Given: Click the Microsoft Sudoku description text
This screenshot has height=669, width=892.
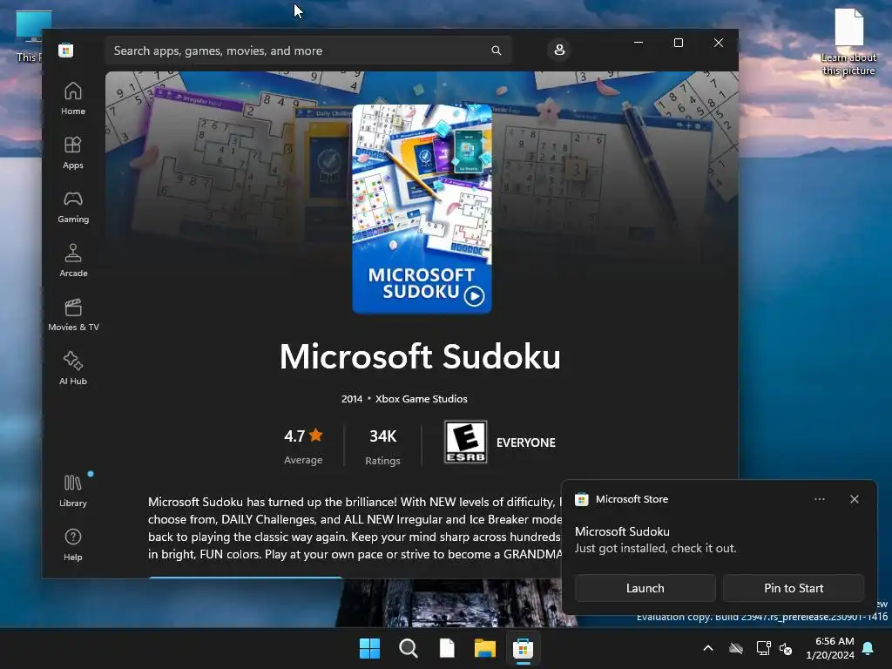Looking at the screenshot, I should pyautogui.click(x=355, y=528).
